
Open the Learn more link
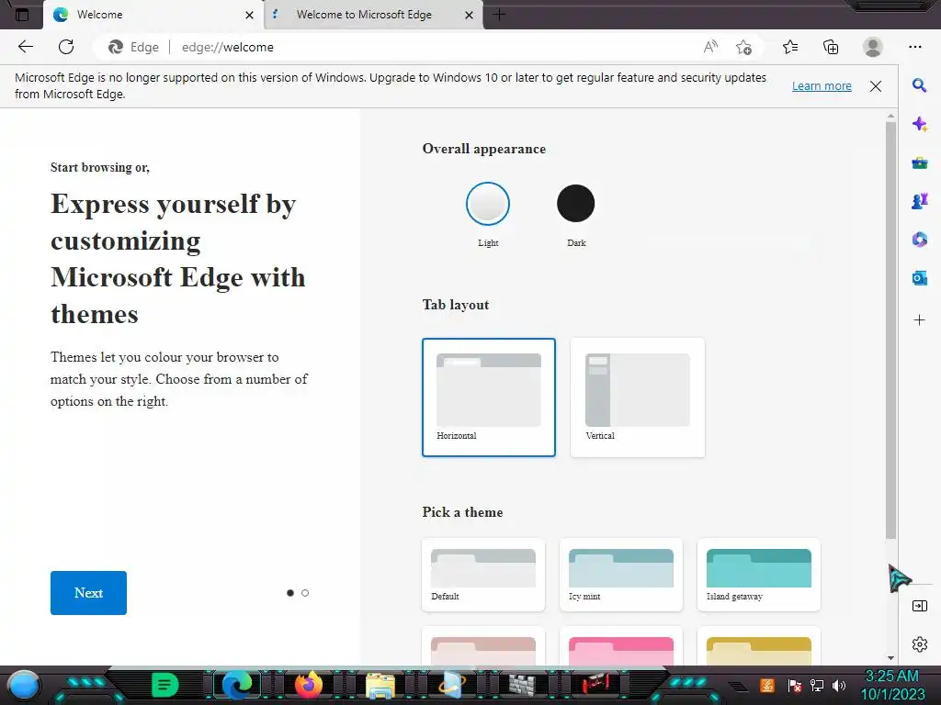pos(822,85)
